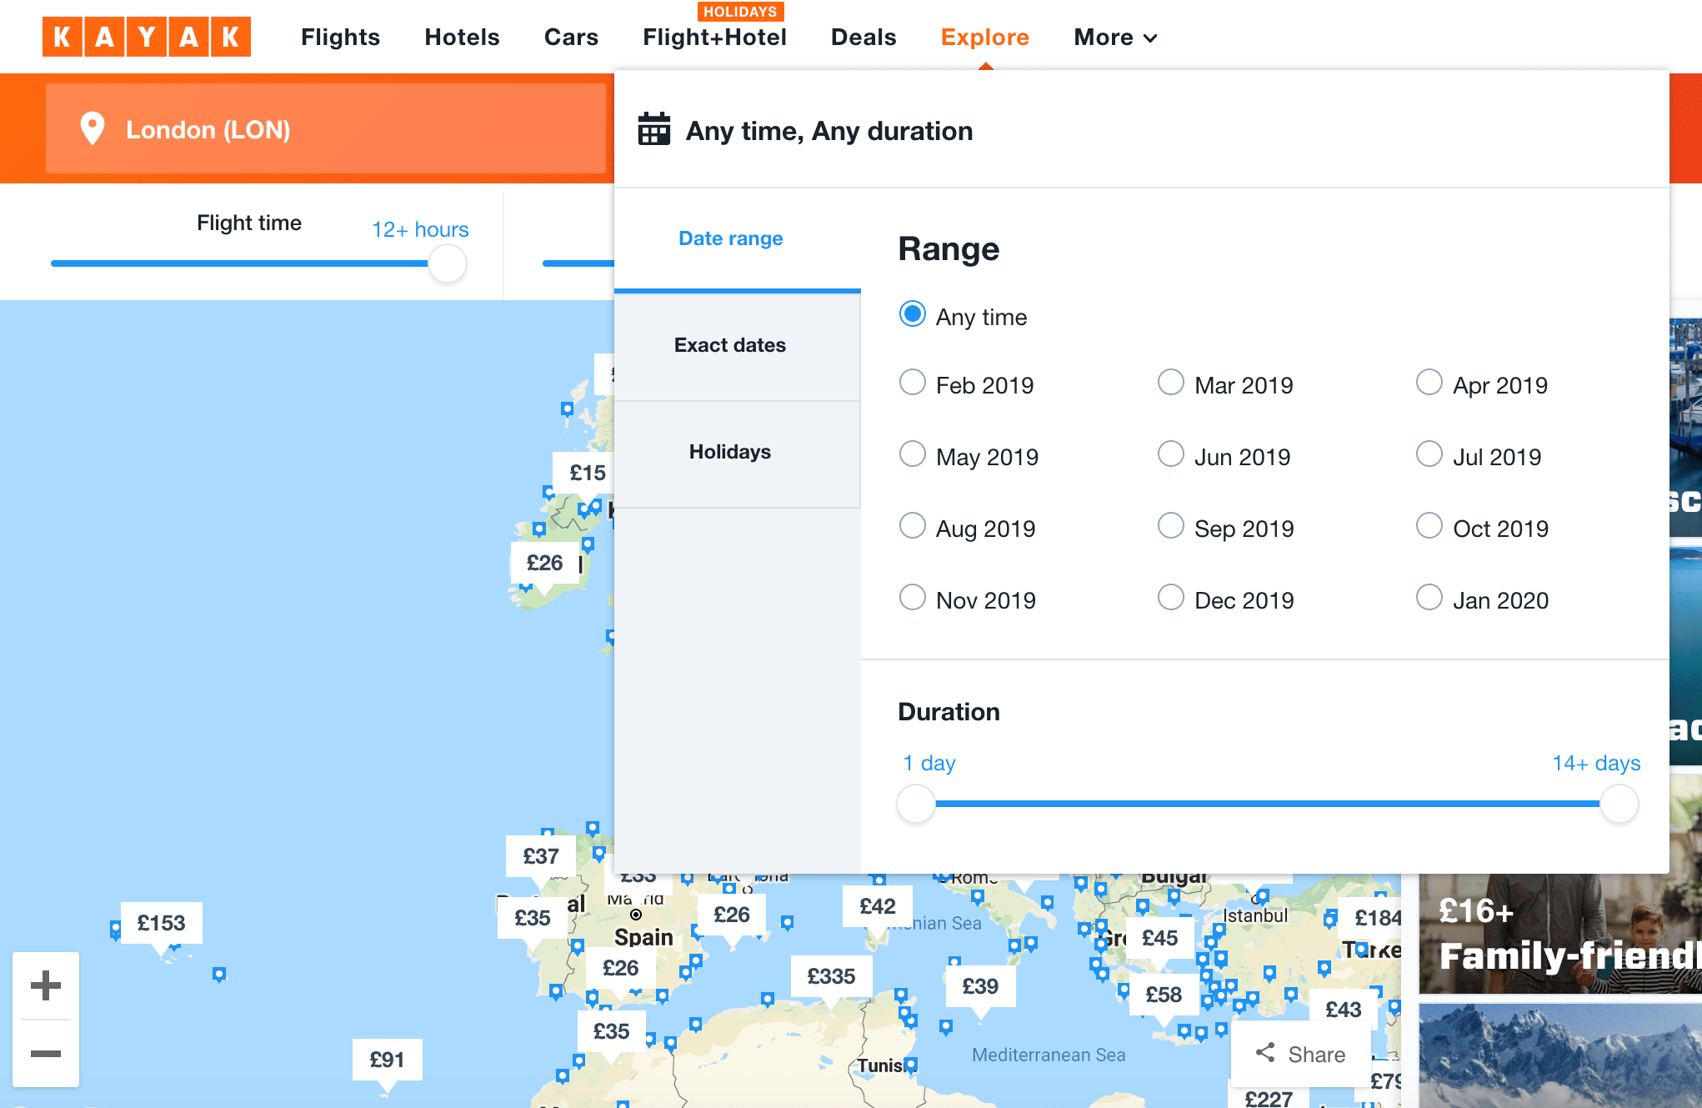
Task: Expand the More menu in navigation
Action: point(1115,38)
